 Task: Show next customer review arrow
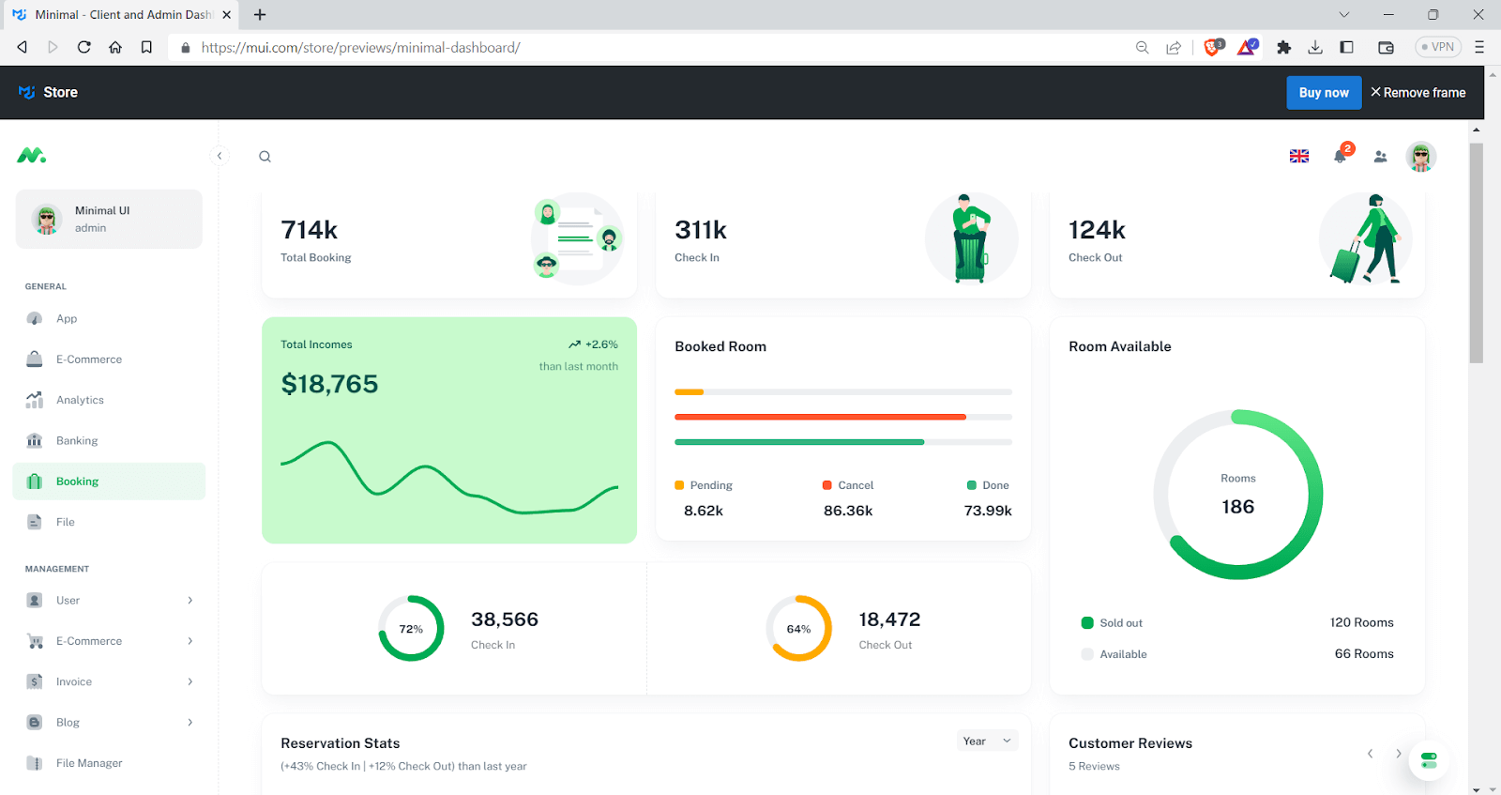pyautogui.click(x=1398, y=754)
